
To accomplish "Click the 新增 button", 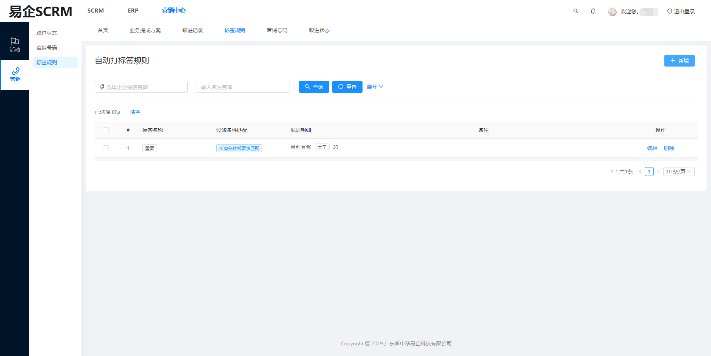I will pos(680,61).
